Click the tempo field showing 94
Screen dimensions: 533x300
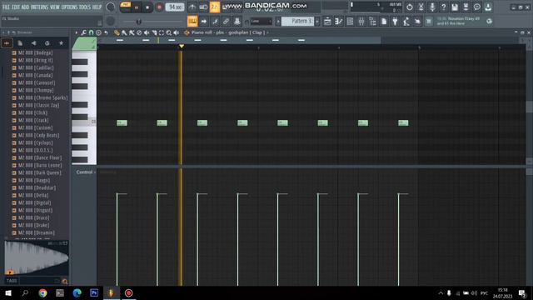(175, 7)
